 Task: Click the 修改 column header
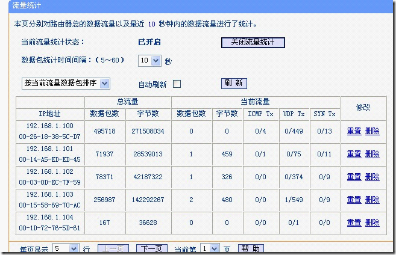pos(363,108)
